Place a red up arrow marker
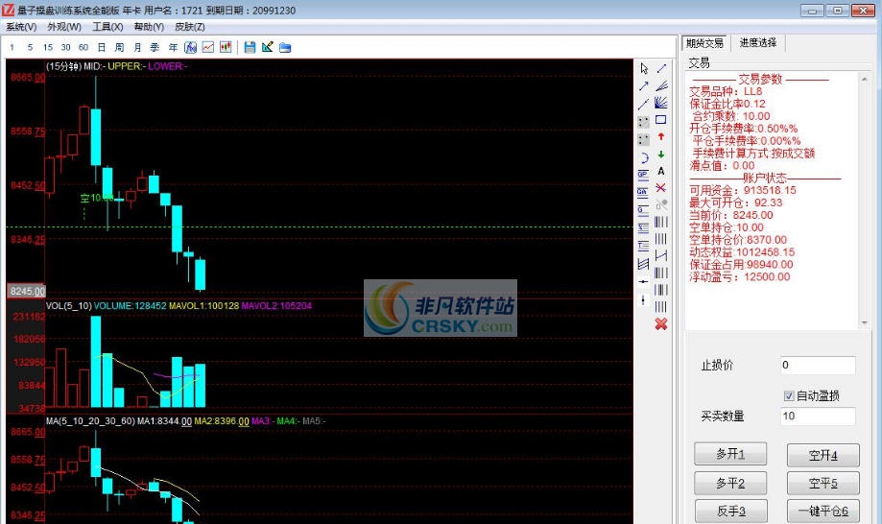This screenshot has width=882, height=524. (x=661, y=136)
